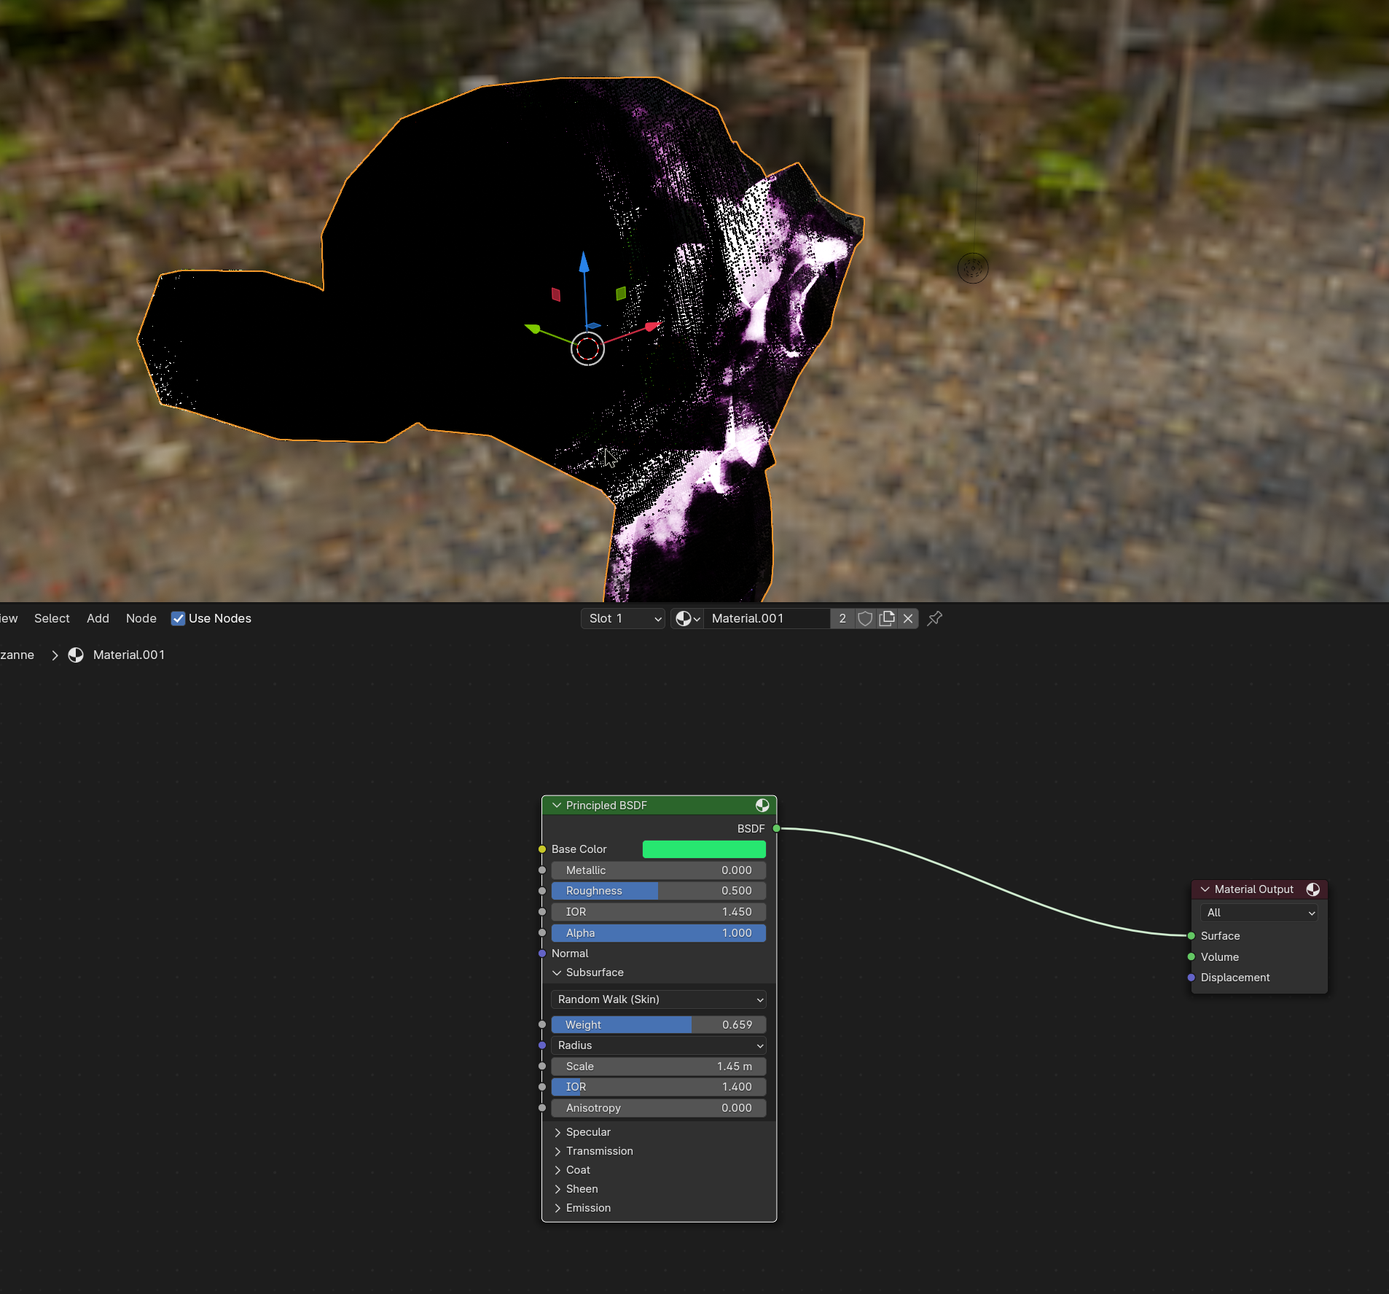Select the light object in viewport
The width and height of the screenshot is (1389, 1294).
[x=973, y=268]
